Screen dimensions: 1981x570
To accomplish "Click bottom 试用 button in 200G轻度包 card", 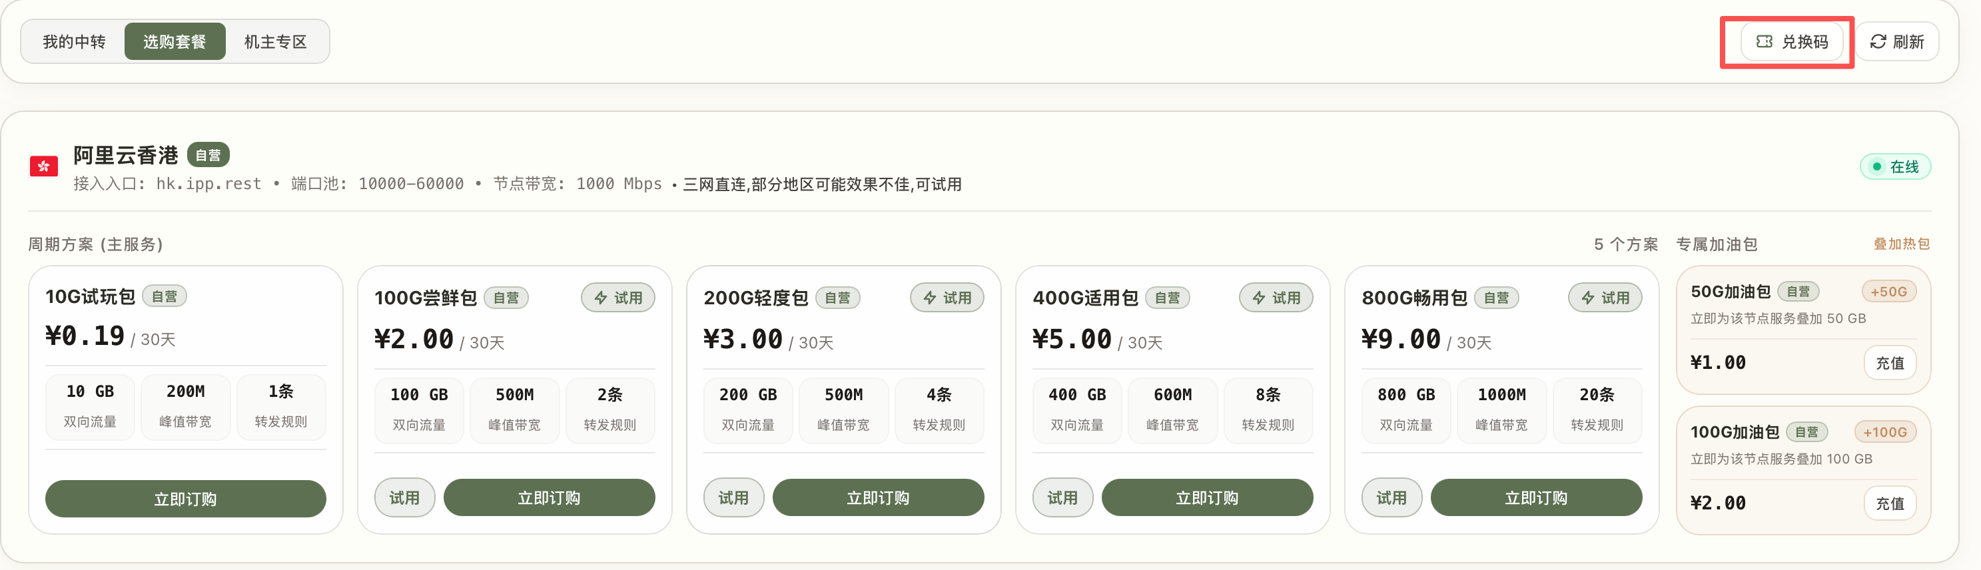I will [x=733, y=497].
